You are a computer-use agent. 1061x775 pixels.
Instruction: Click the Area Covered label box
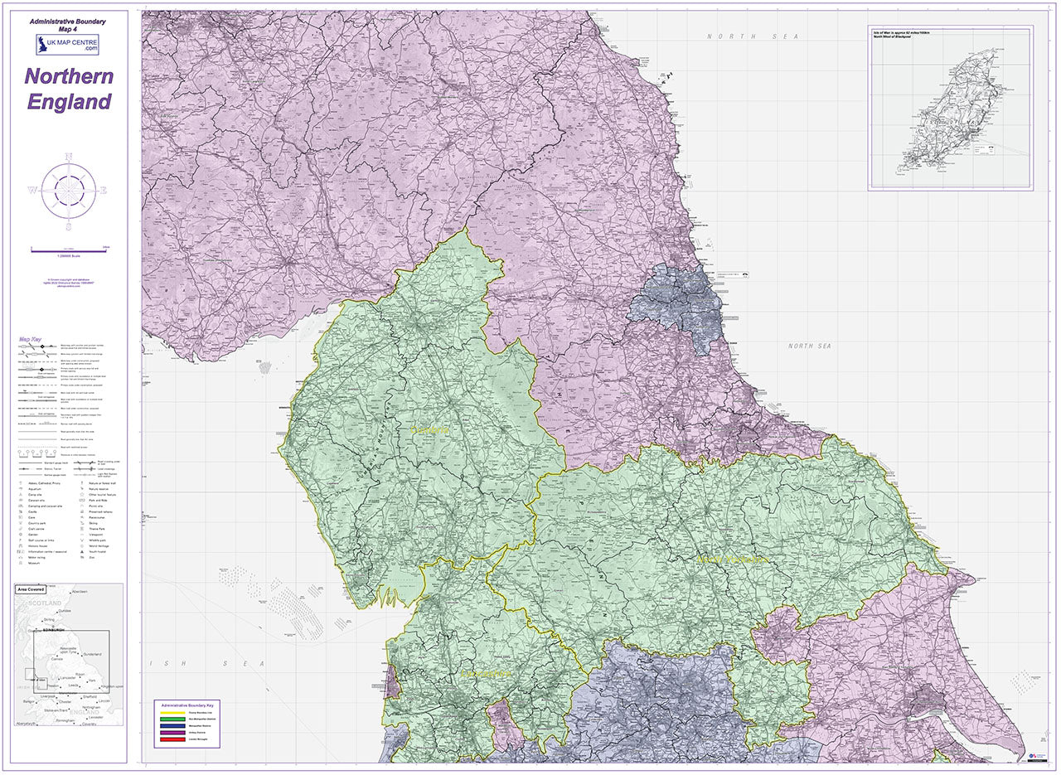click(x=32, y=589)
